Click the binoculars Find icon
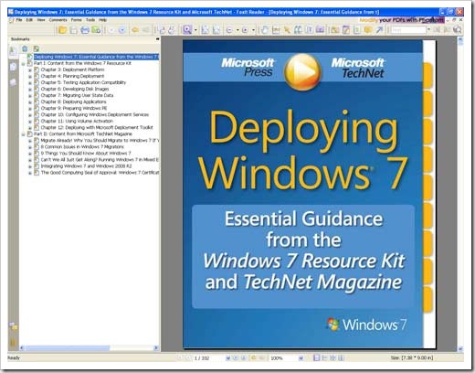The width and height of the screenshot is (475, 373). point(298,30)
